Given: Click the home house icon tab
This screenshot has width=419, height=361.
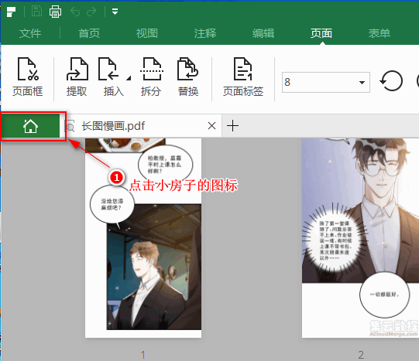Looking at the screenshot, I should click(x=30, y=126).
